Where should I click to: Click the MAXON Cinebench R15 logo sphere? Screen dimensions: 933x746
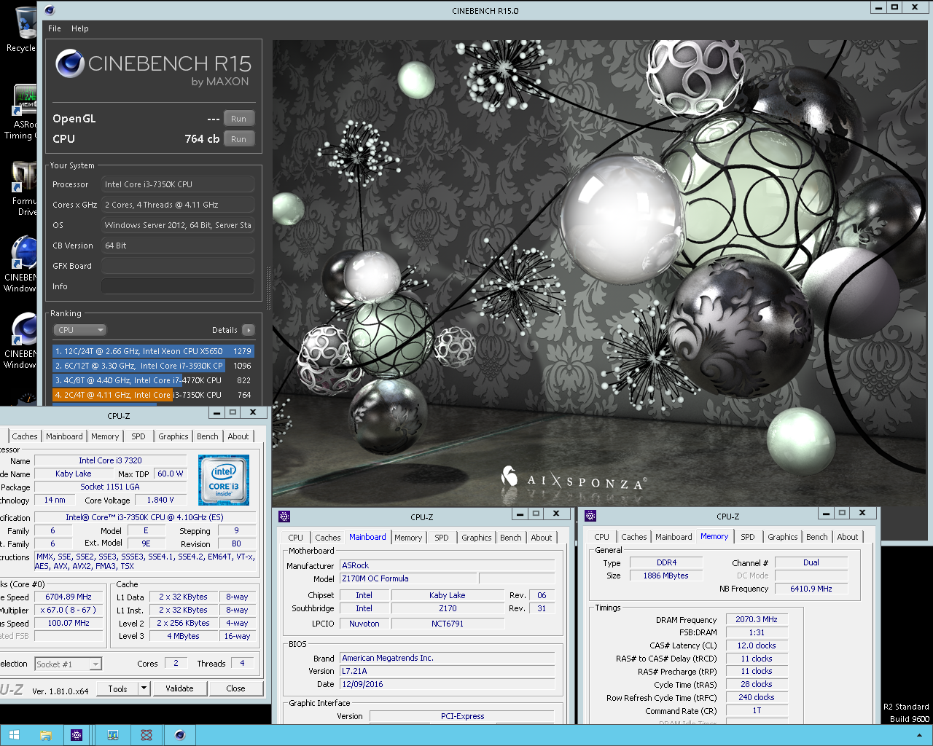[70, 64]
